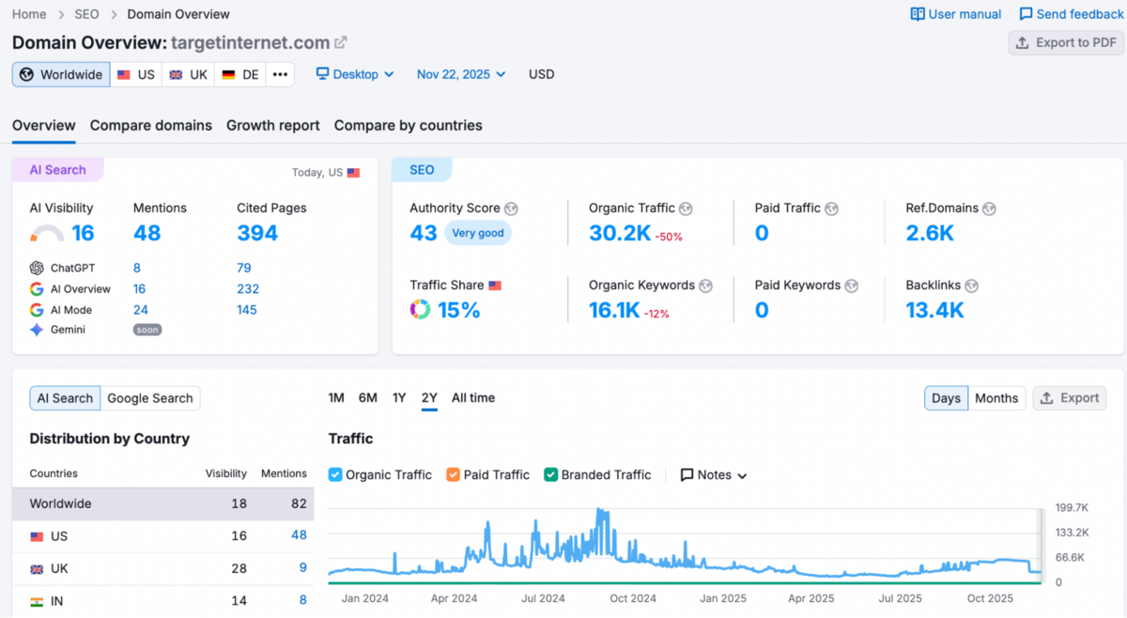Open the Compare domains tab
The height and width of the screenshot is (618, 1127).
[x=151, y=126]
